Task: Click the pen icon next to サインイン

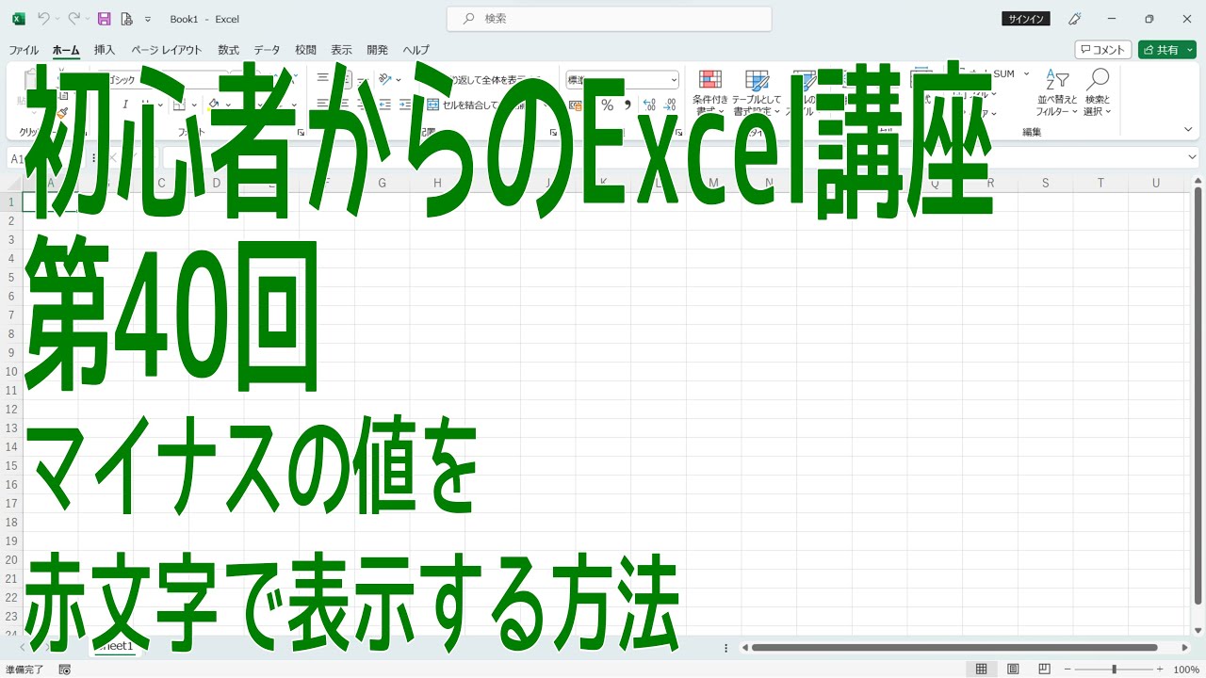Action: tap(1074, 19)
